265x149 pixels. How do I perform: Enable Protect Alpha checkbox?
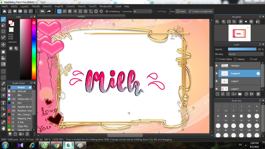pyautogui.click(x=217, y=59)
